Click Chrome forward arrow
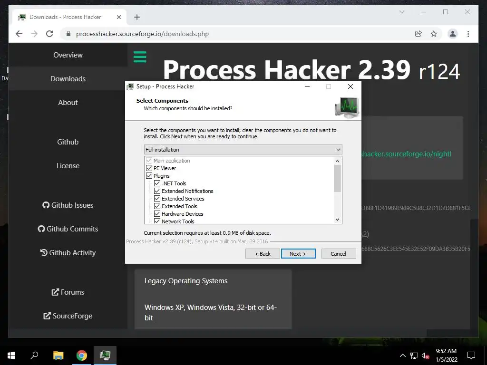Screen dimensions: 487x365 click(x=34, y=34)
